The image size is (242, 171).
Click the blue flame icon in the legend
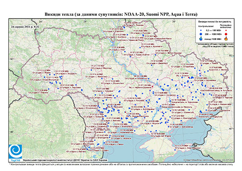click(201, 39)
